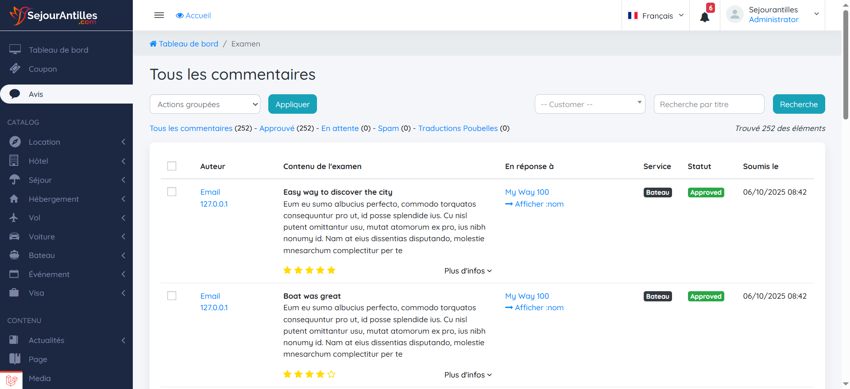The image size is (850, 389).
Task: Click the Voiture car icon
Action: (x=14, y=236)
